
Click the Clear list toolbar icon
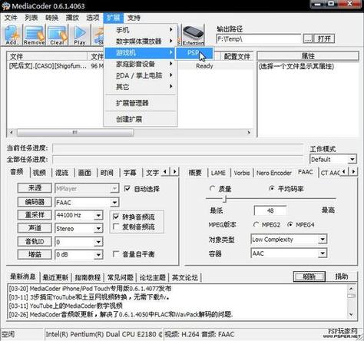click(57, 35)
